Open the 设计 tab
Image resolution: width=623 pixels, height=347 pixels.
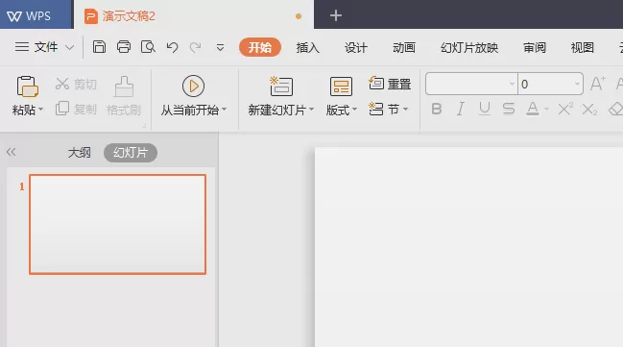click(355, 48)
